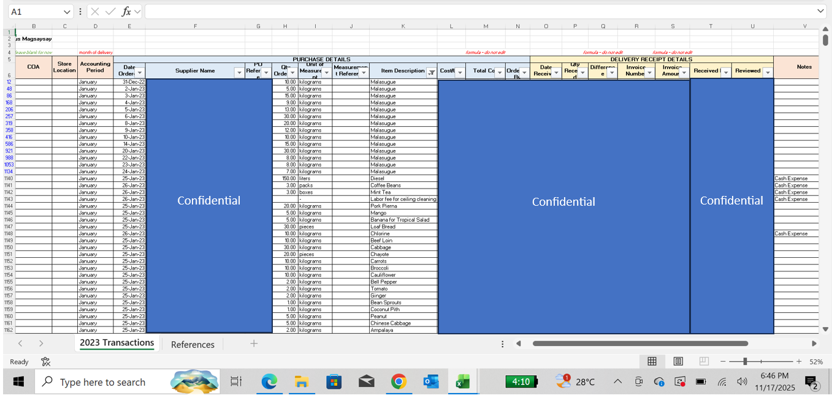Click the zoom slider handle
The width and height of the screenshot is (832, 398).
(x=745, y=362)
